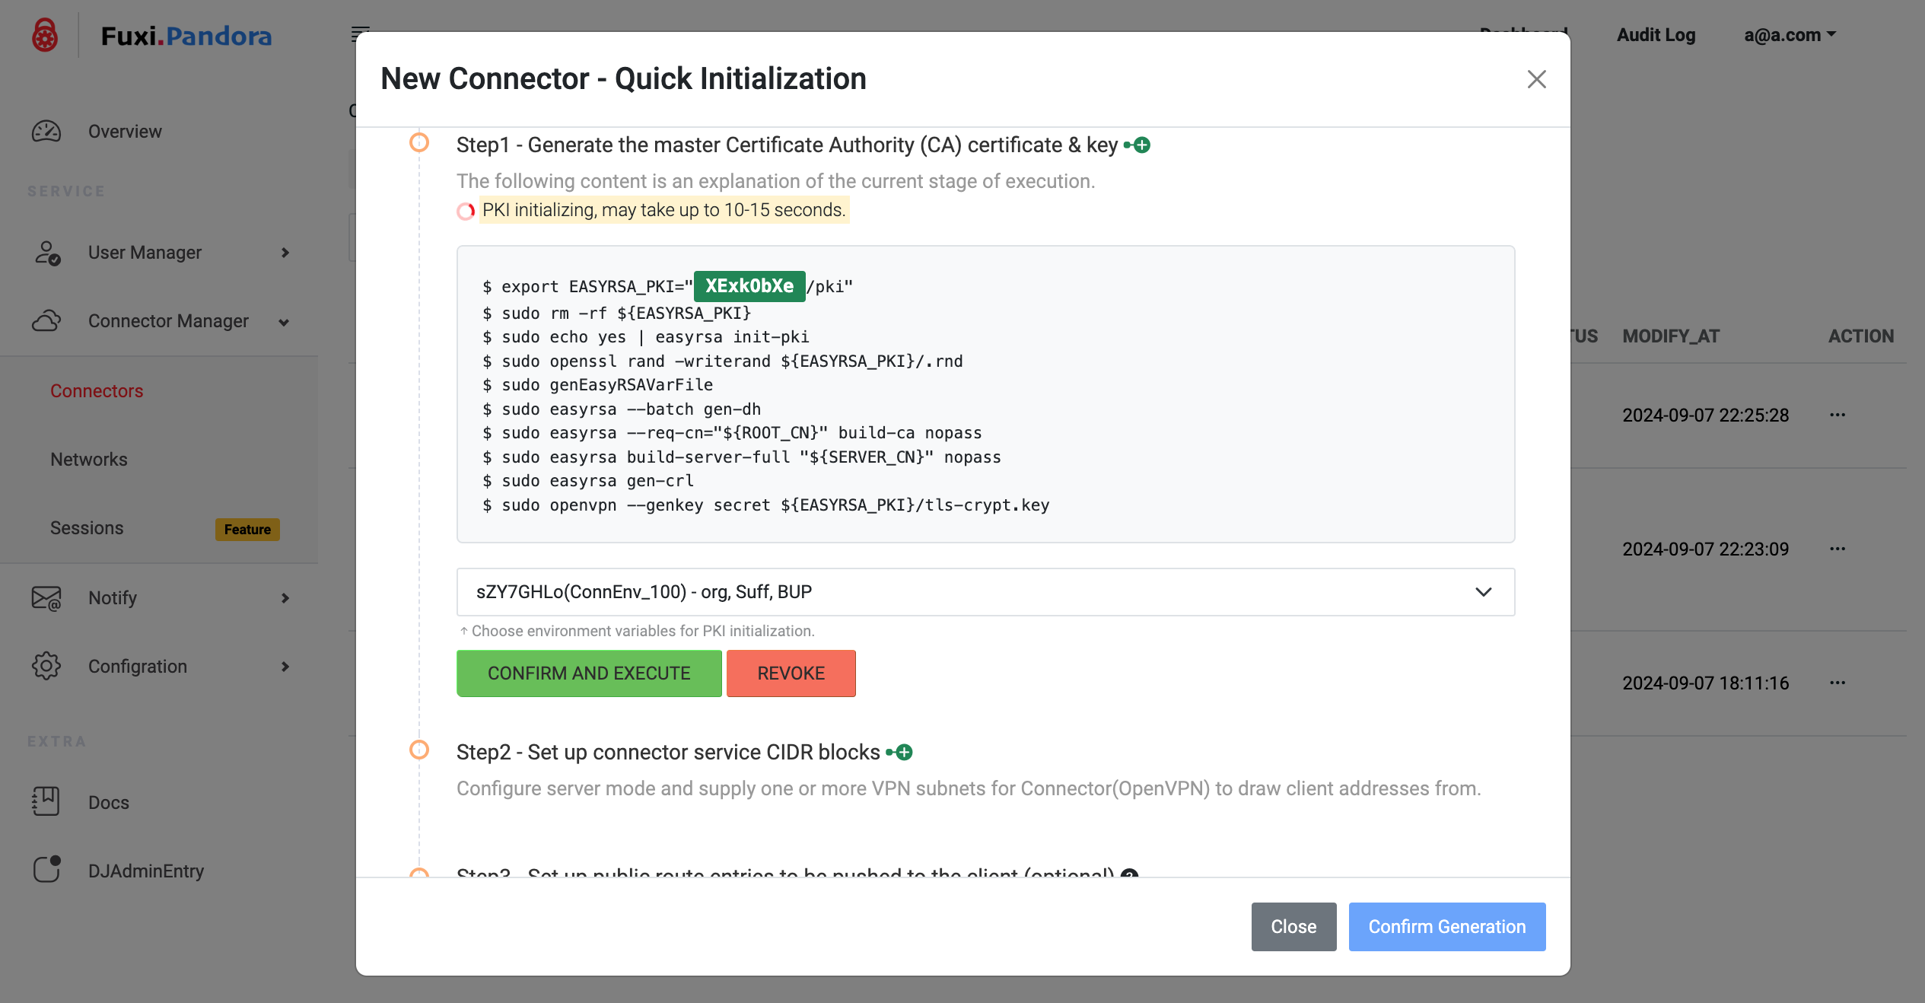
Task: Click the Notify envelope icon
Action: click(46, 598)
